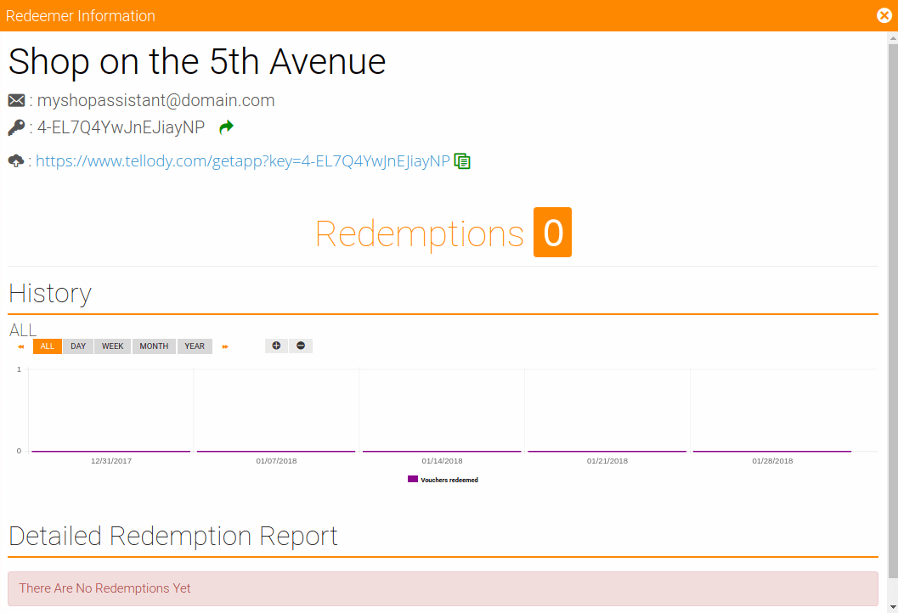Click the 01/07/2018 axis label
The width and height of the screenshot is (898, 613).
coord(277,461)
